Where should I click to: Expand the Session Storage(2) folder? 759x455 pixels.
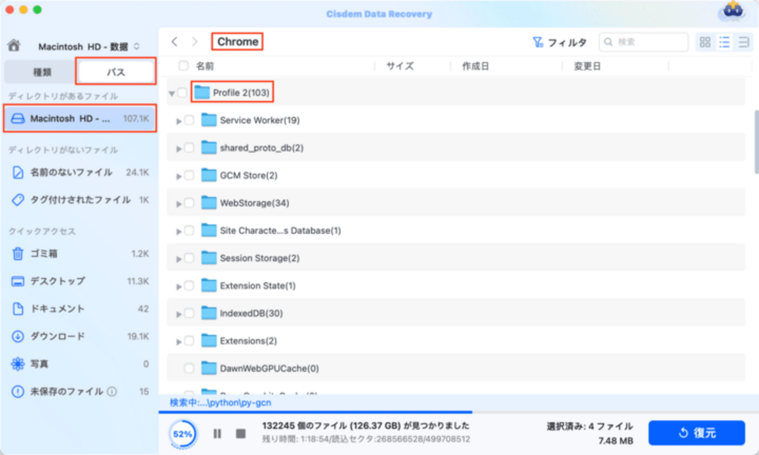pos(179,258)
